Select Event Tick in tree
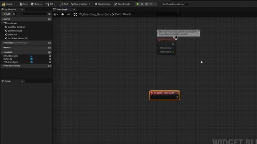 [x=12, y=35]
